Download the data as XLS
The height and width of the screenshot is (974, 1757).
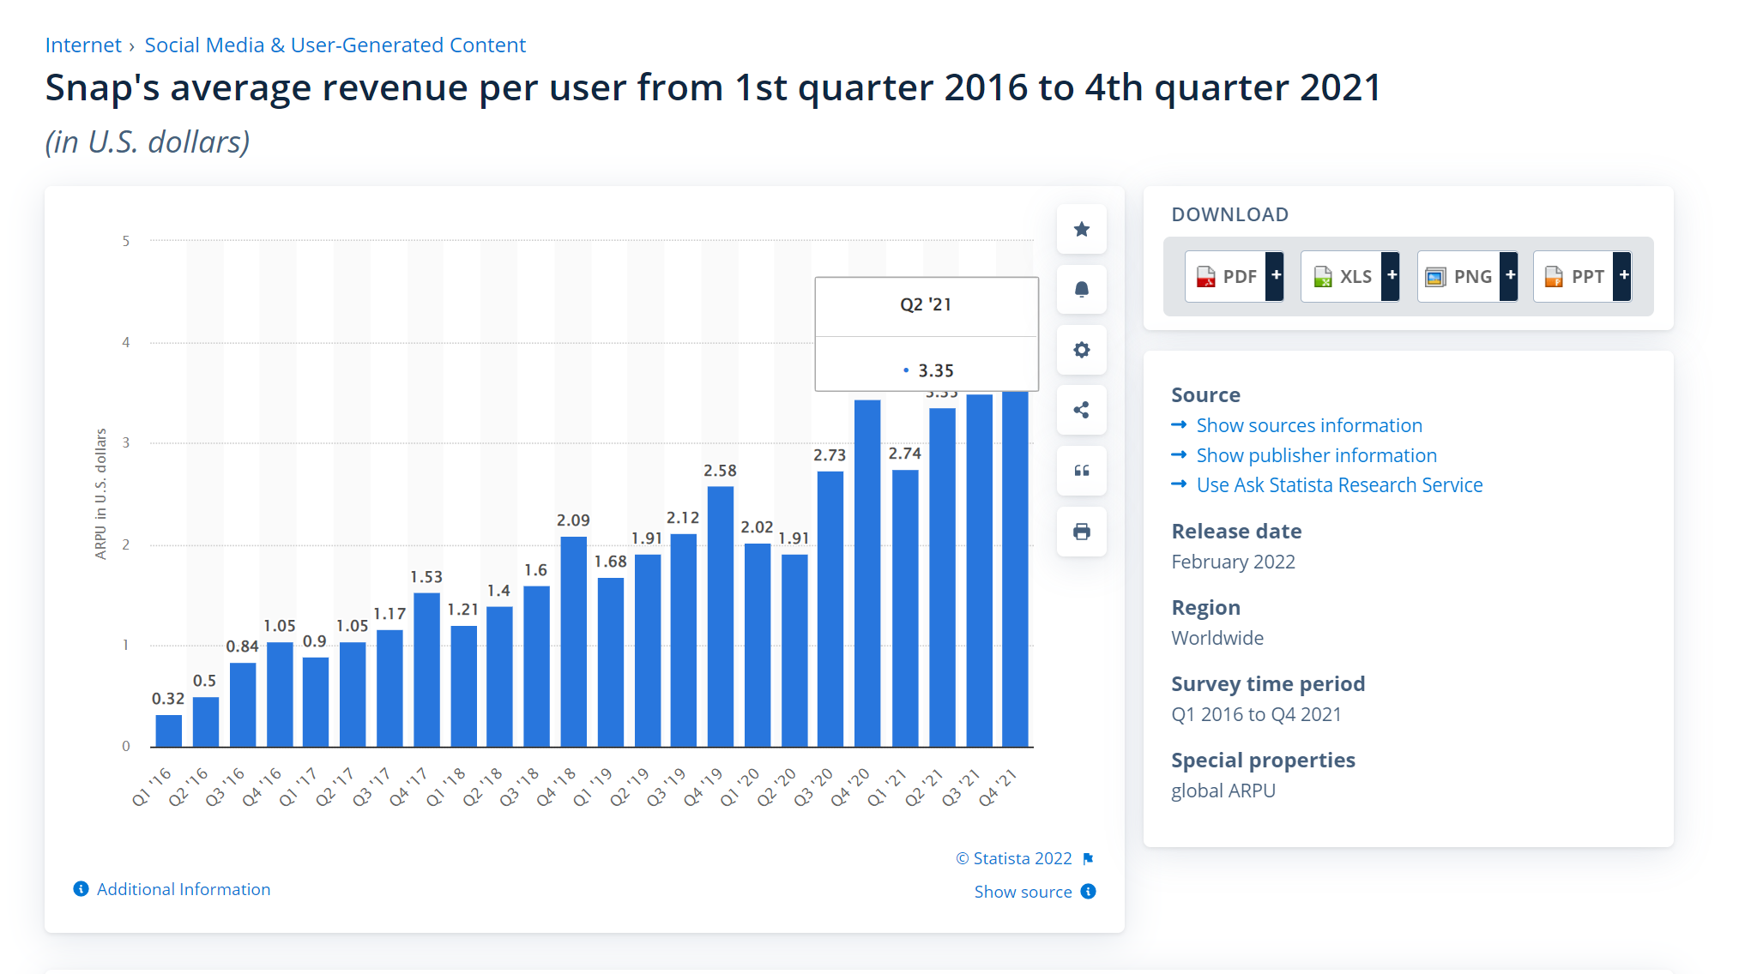(x=1342, y=276)
